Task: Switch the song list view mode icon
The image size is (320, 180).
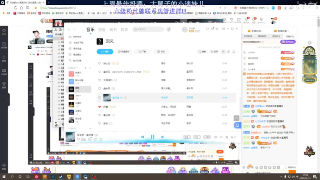Action: click(223, 52)
